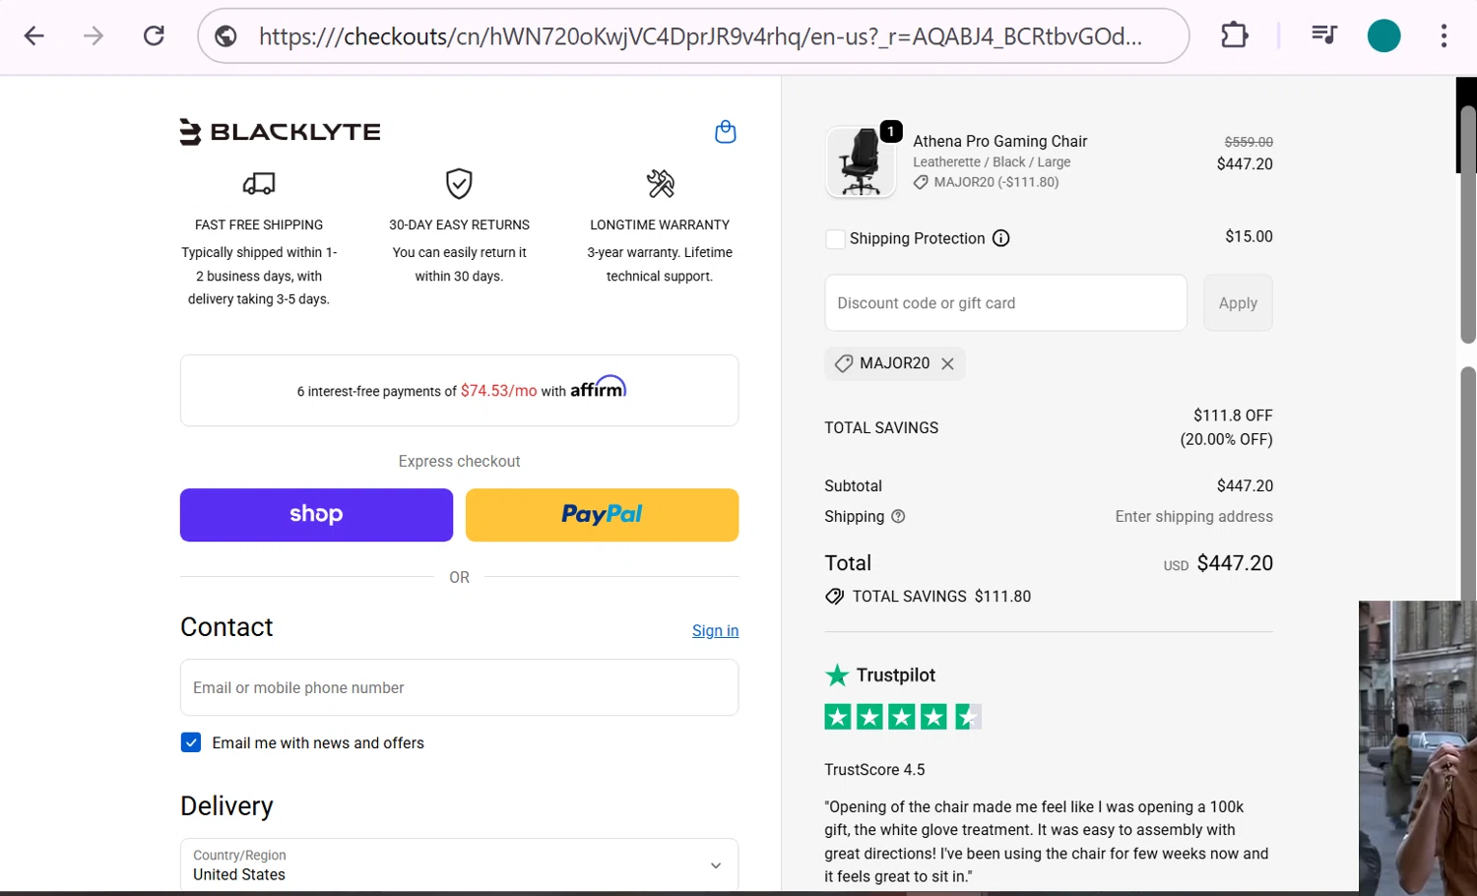Viewport: 1477px width, 896px height.
Task: Click the $447.20 total amount
Action: tap(1235, 563)
